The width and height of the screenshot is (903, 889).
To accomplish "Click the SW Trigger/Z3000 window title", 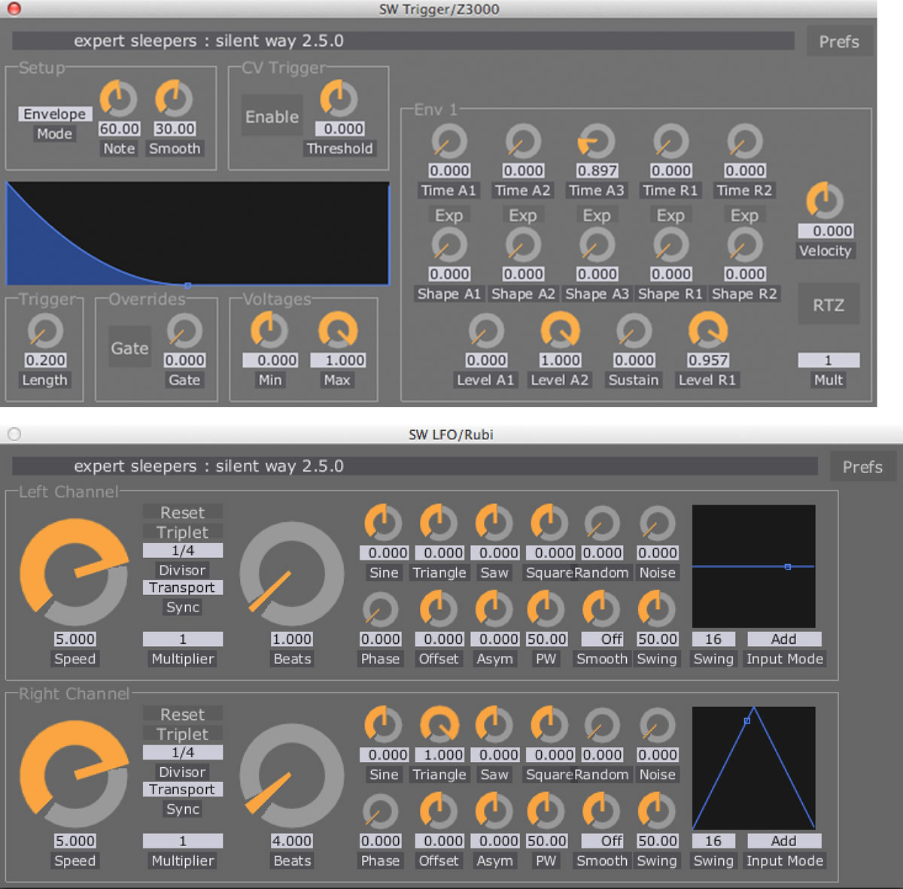I will tap(439, 9).
